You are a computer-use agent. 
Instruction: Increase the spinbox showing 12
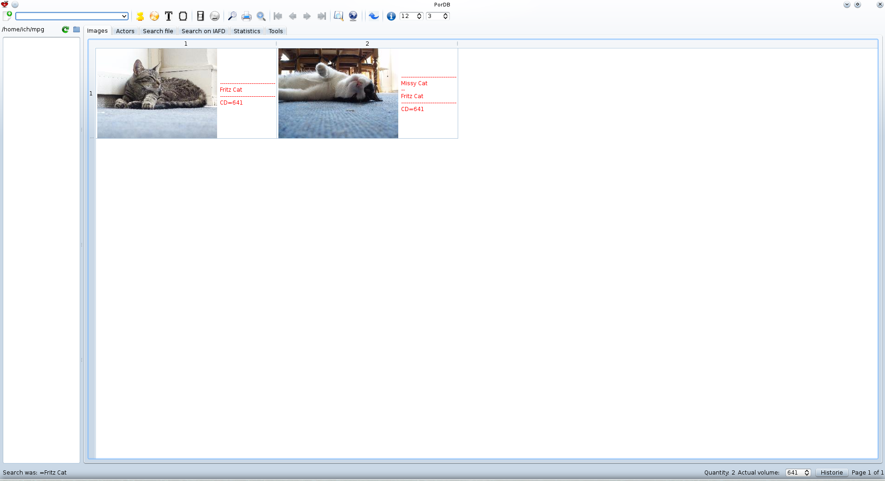[419, 14]
